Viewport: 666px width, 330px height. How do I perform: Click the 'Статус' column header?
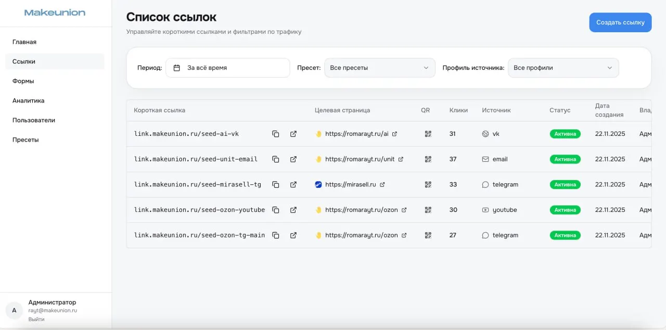[x=560, y=110]
